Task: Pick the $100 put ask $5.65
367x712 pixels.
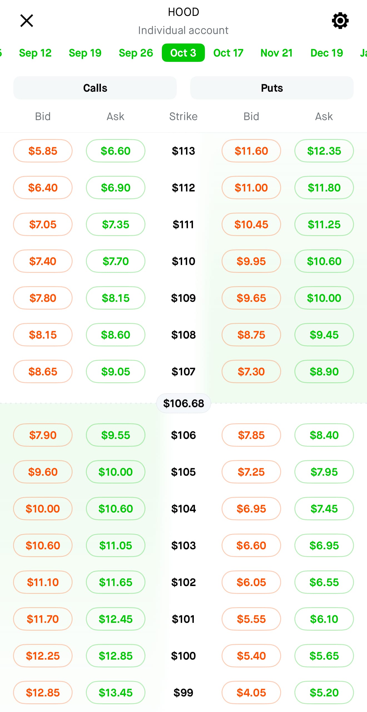Action: pyautogui.click(x=324, y=656)
